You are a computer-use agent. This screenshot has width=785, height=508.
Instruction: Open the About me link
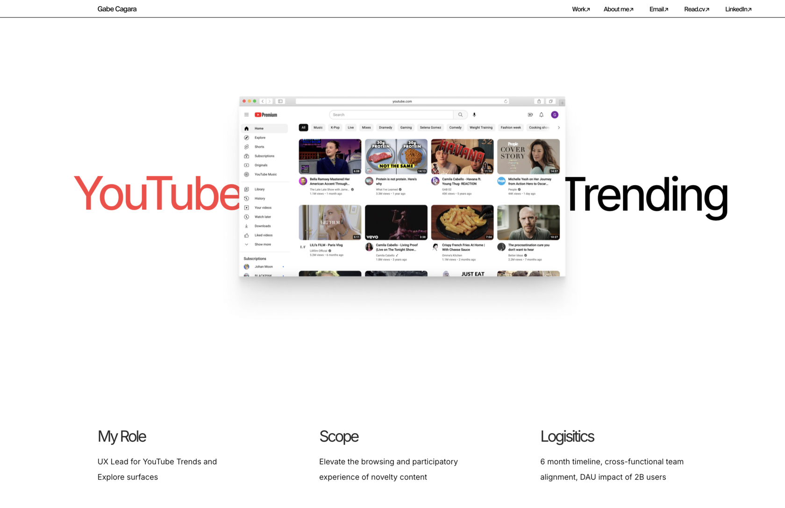click(619, 9)
